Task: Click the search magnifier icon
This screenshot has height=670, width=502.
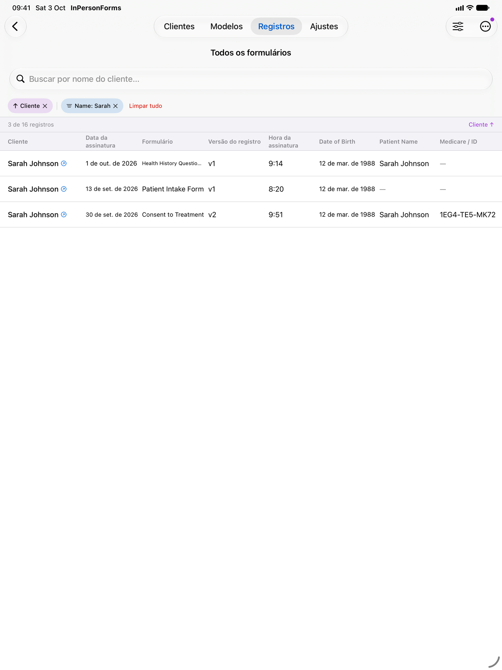Action: (21, 79)
